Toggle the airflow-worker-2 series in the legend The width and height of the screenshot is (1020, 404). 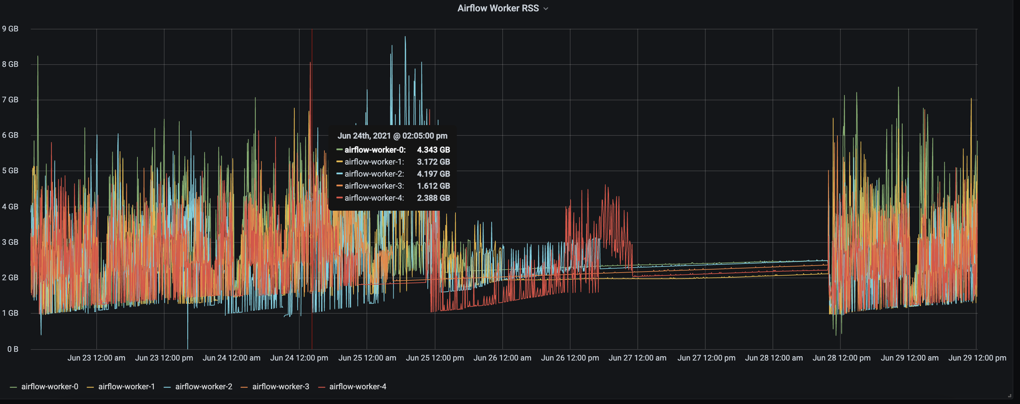204,387
